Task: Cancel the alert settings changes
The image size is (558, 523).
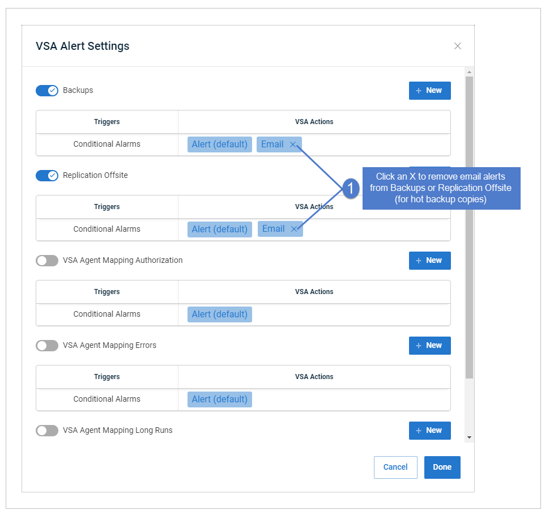Action: (x=395, y=467)
